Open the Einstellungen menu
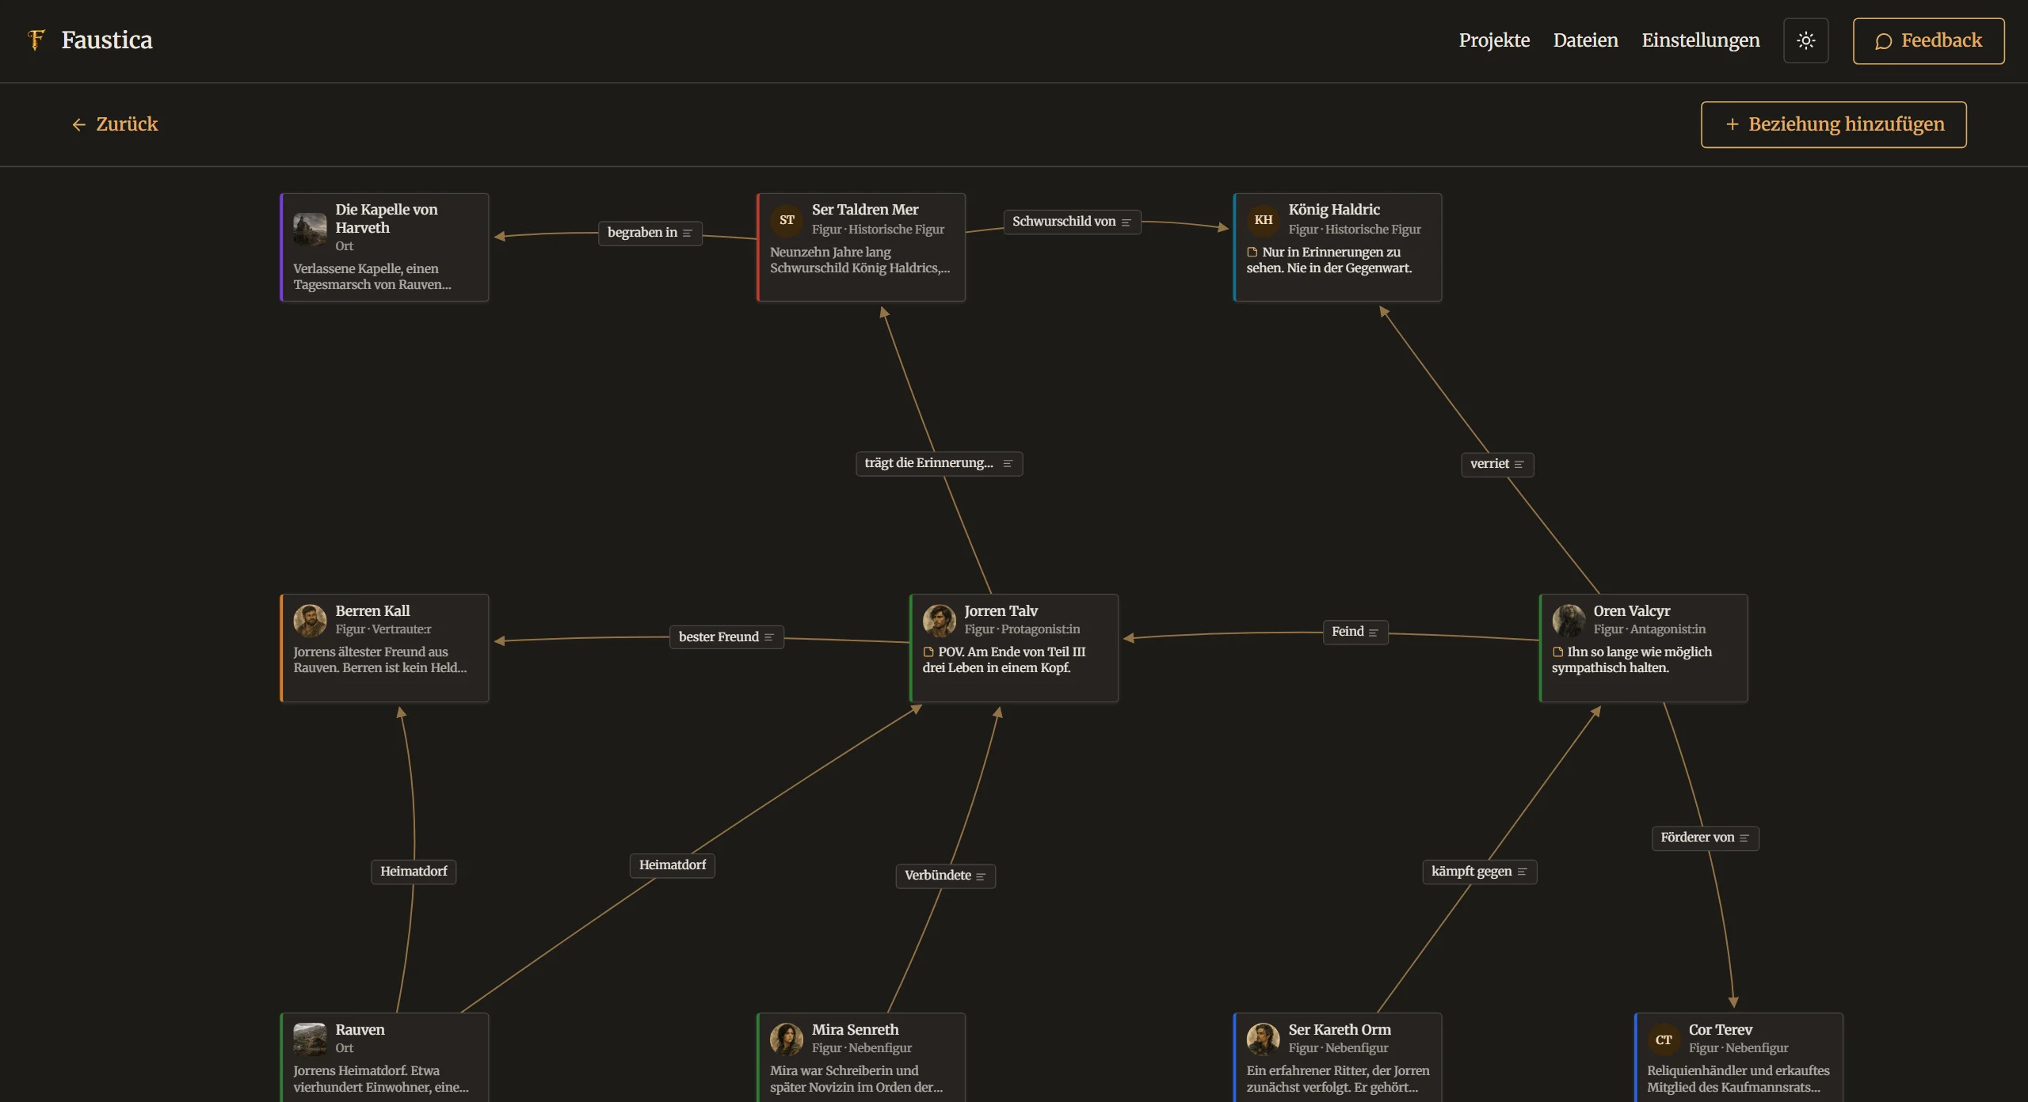The width and height of the screenshot is (2028, 1102). click(1700, 40)
